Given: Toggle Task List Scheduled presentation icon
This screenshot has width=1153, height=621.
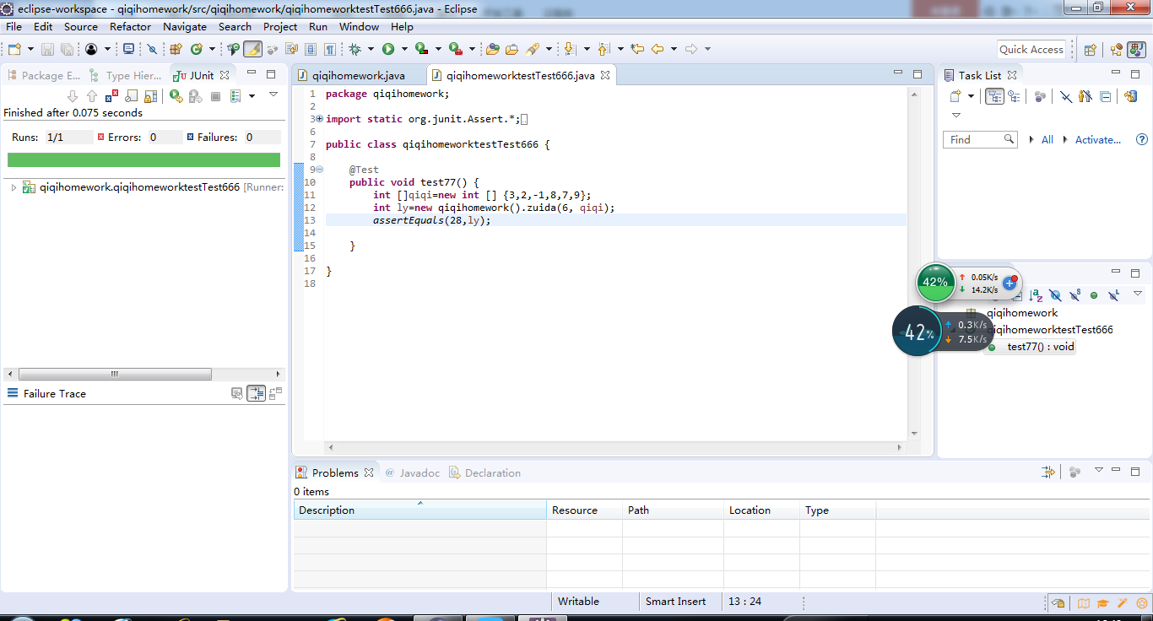Looking at the screenshot, I should coord(1014,96).
